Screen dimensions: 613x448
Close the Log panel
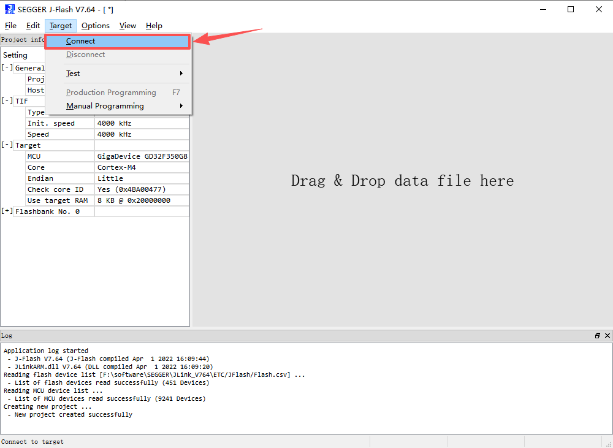coord(607,335)
